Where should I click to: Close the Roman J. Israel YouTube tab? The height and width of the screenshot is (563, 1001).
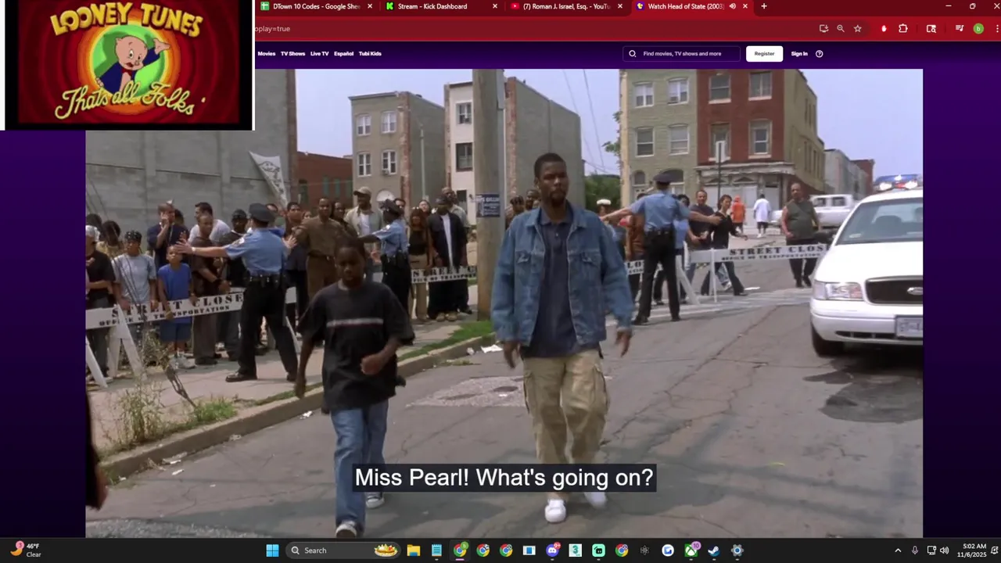pyautogui.click(x=620, y=6)
